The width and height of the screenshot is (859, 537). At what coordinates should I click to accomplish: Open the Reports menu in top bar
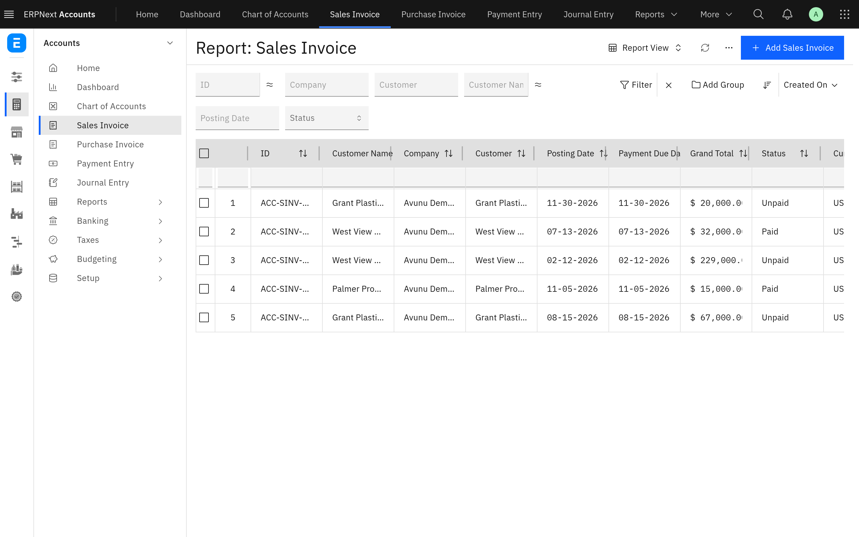tap(656, 14)
